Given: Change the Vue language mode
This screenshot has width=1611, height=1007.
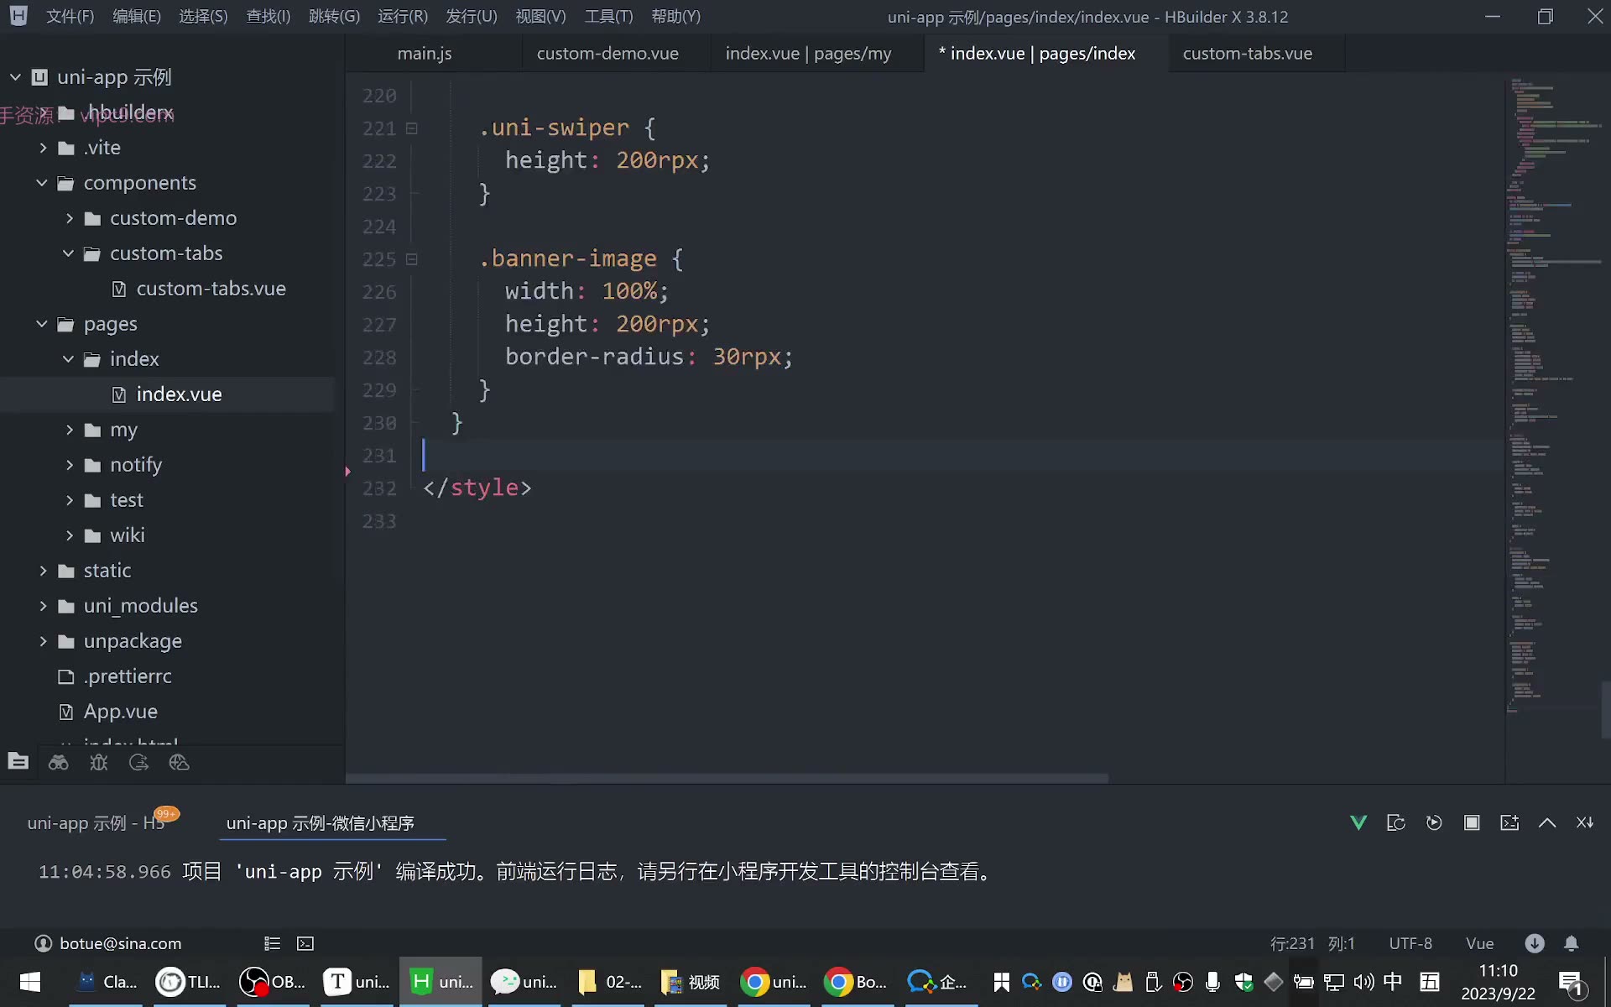Looking at the screenshot, I should (1479, 943).
